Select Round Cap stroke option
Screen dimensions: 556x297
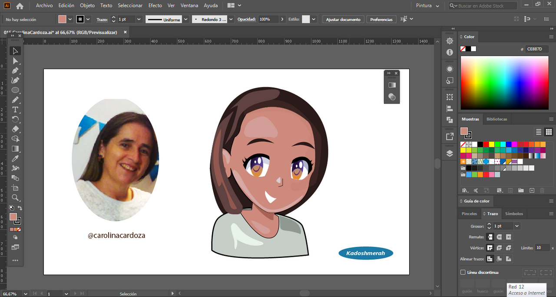point(499,237)
